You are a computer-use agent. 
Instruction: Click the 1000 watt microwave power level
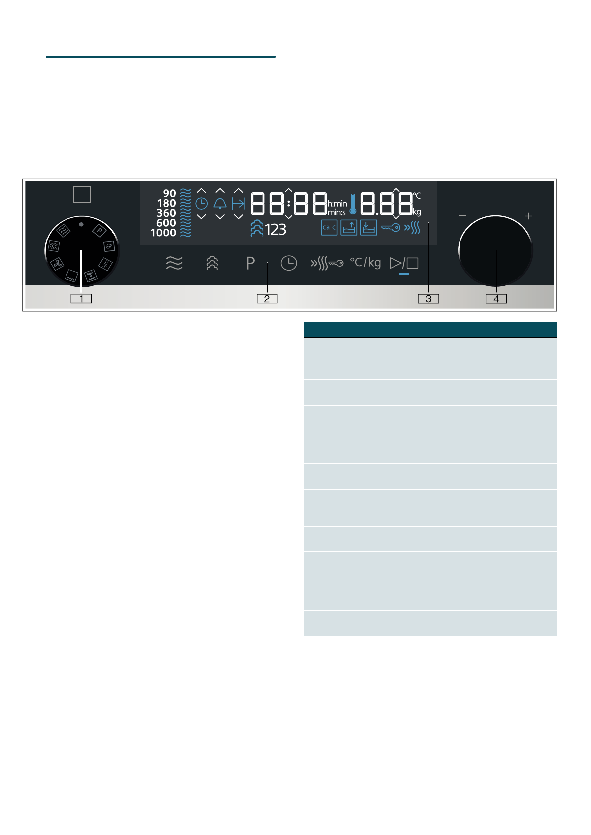(163, 233)
